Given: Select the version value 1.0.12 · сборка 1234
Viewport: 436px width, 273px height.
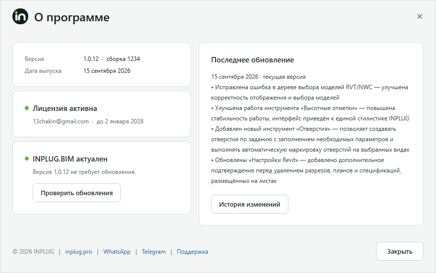Looking at the screenshot, I should 111,59.
